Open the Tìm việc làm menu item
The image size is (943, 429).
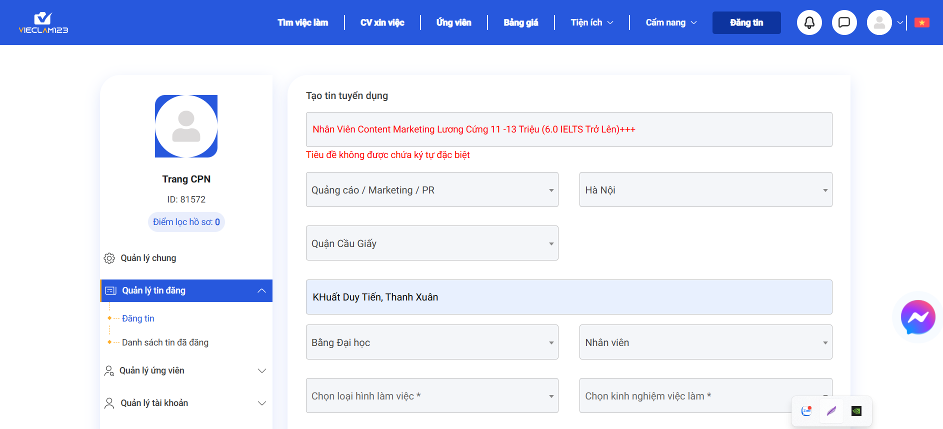[x=302, y=22]
